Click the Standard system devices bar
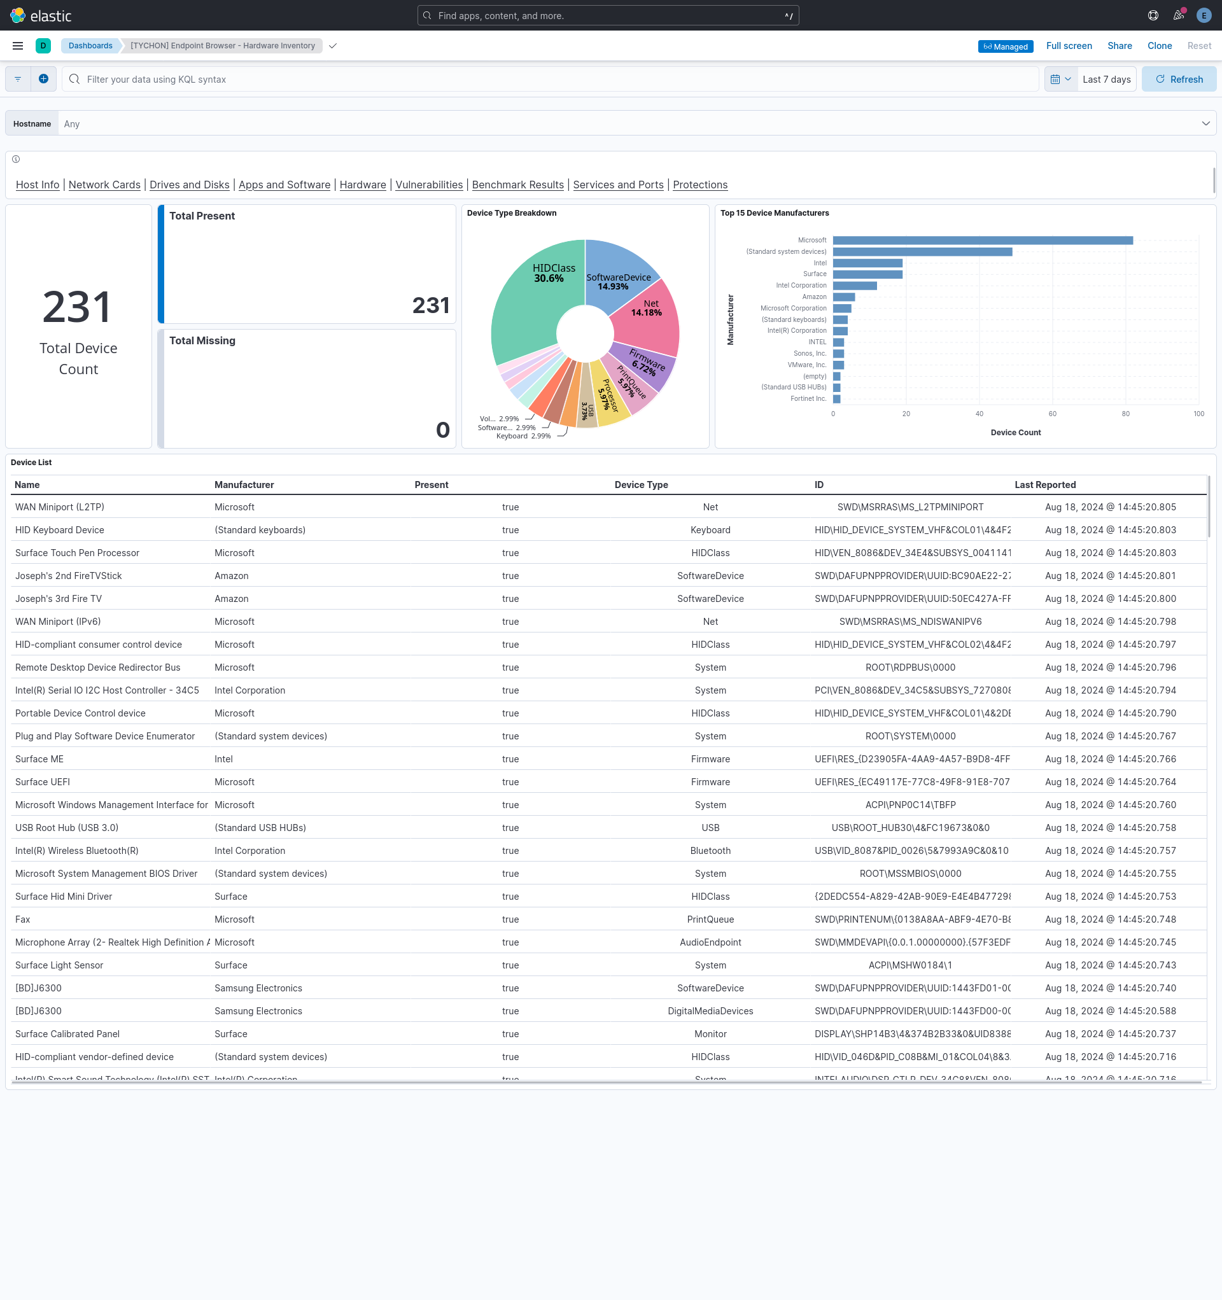1222x1300 pixels. tap(922, 252)
